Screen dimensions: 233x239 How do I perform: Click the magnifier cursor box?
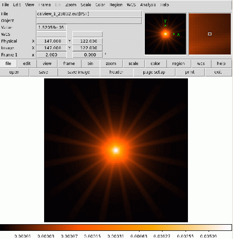(210, 34)
